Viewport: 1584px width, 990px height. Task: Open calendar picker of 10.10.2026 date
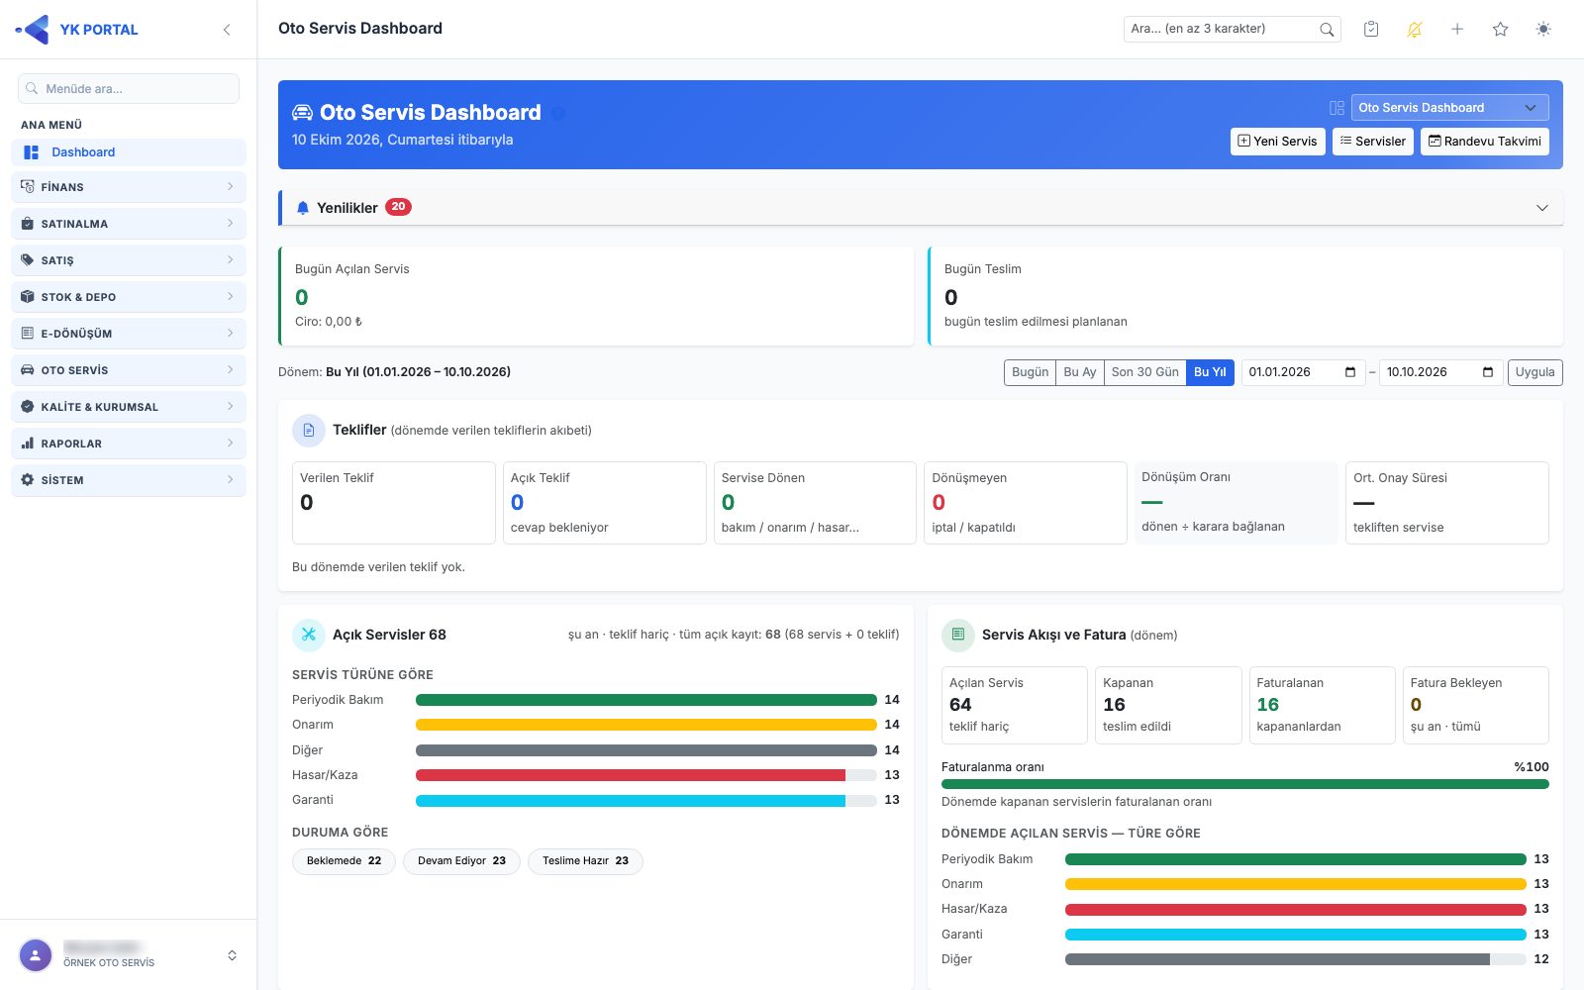coord(1488,372)
